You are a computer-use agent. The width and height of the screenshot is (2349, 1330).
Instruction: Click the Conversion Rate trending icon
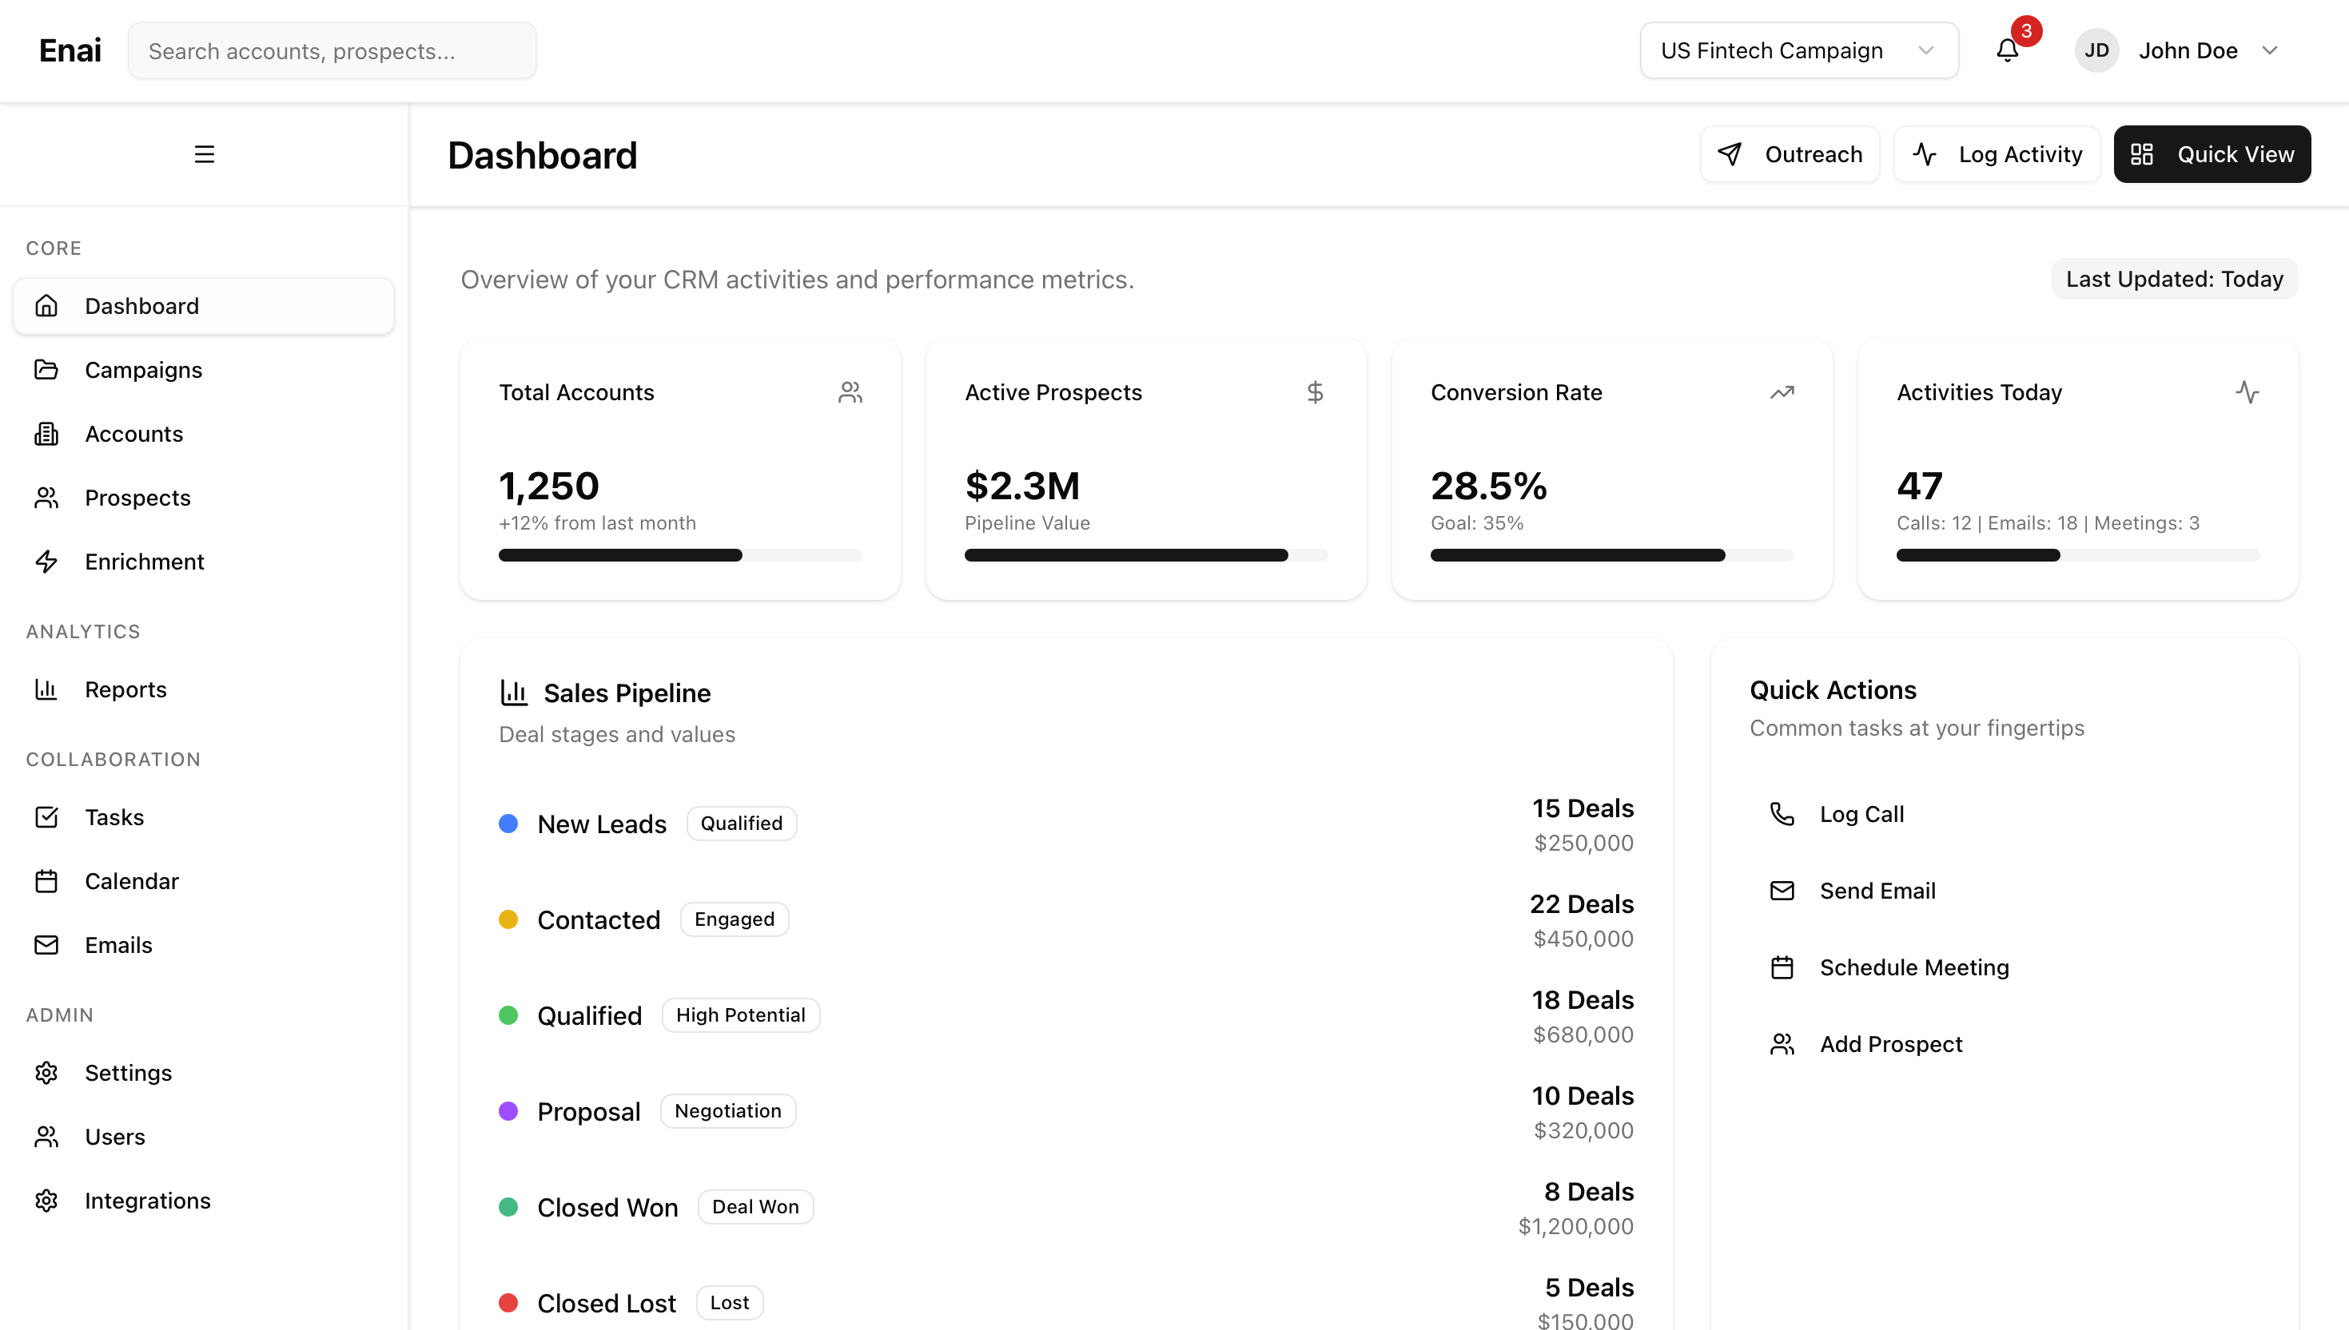[1782, 393]
